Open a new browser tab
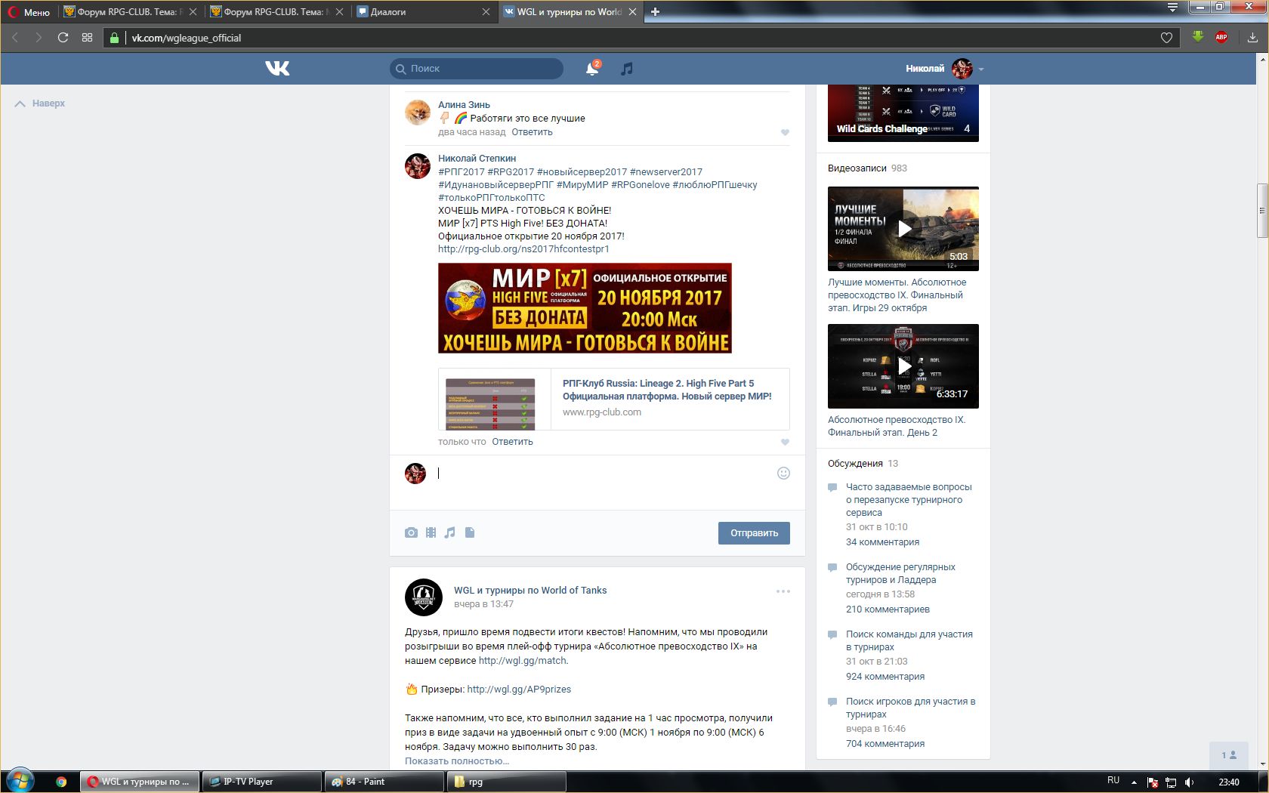The height and width of the screenshot is (793, 1269). pos(655,11)
